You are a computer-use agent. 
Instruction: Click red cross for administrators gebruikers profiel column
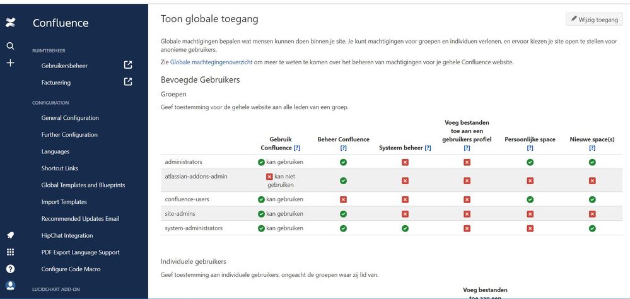pos(467,162)
